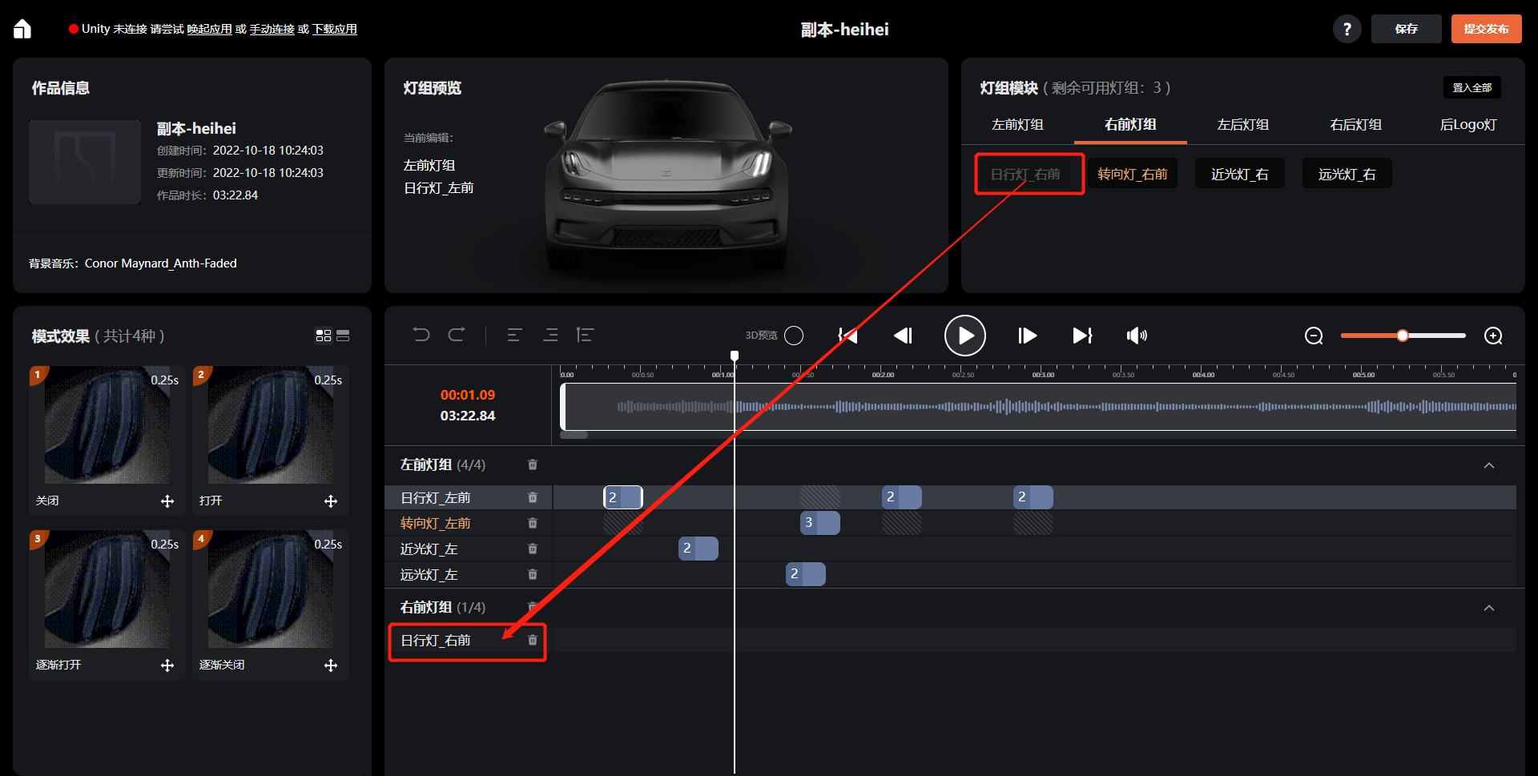The image size is (1538, 776).
Task: Select the 打开 effect thumbnail
Action: 271,425
